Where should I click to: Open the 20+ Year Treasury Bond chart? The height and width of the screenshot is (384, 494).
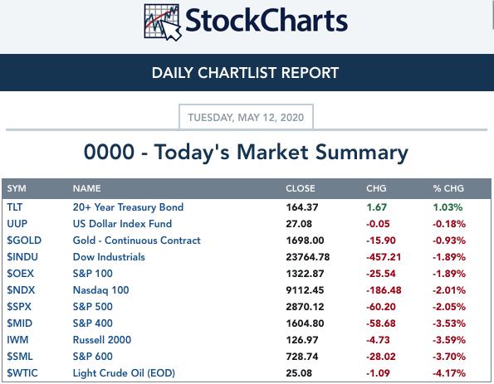(x=128, y=207)
